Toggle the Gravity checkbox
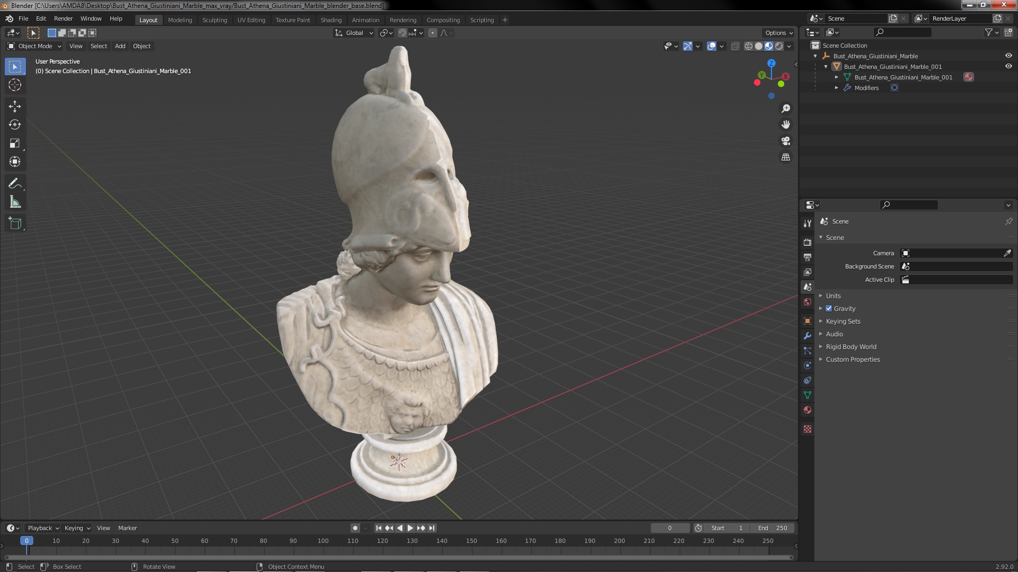This screenshot has width=1018, height=572. (x=829, y=308)
